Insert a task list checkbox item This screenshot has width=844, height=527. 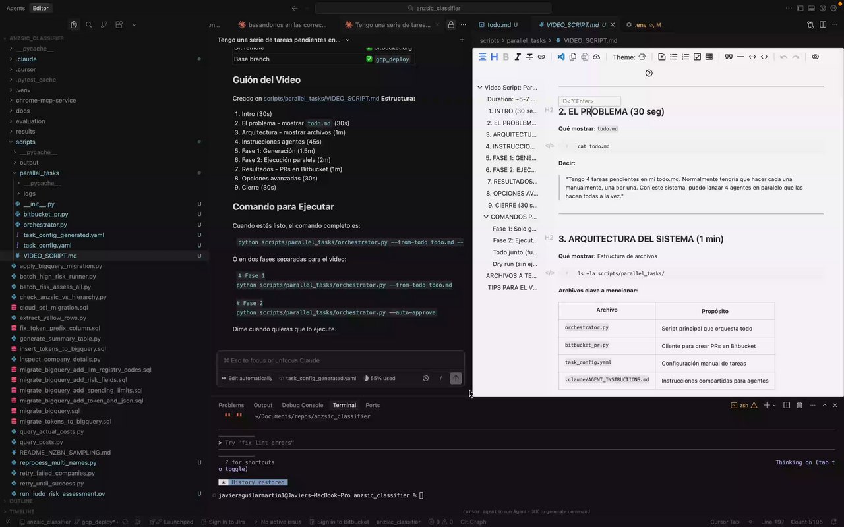(697, 57)
